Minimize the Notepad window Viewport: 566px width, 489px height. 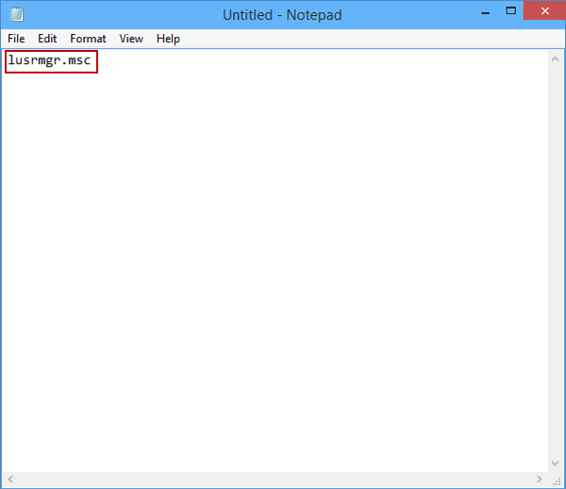click(486, 13)
